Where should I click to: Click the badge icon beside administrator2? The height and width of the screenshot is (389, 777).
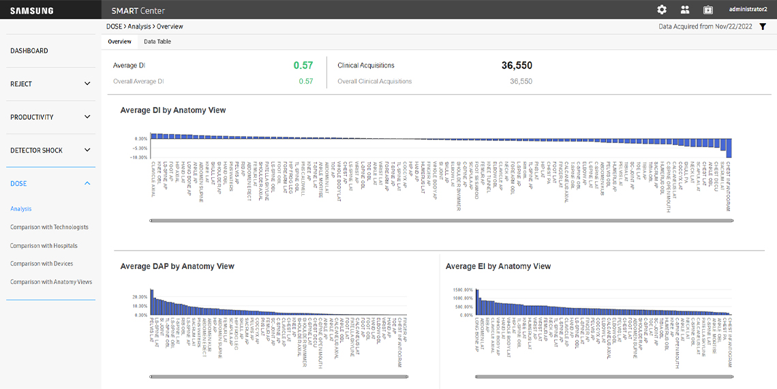tap(707, 10)
